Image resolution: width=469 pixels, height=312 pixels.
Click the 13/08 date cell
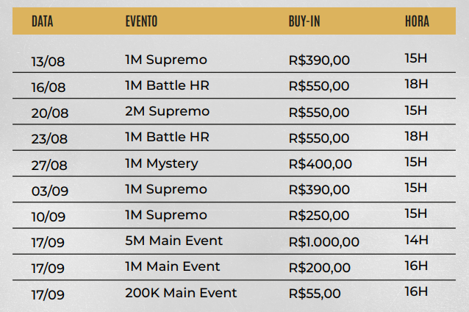(48, 61)
